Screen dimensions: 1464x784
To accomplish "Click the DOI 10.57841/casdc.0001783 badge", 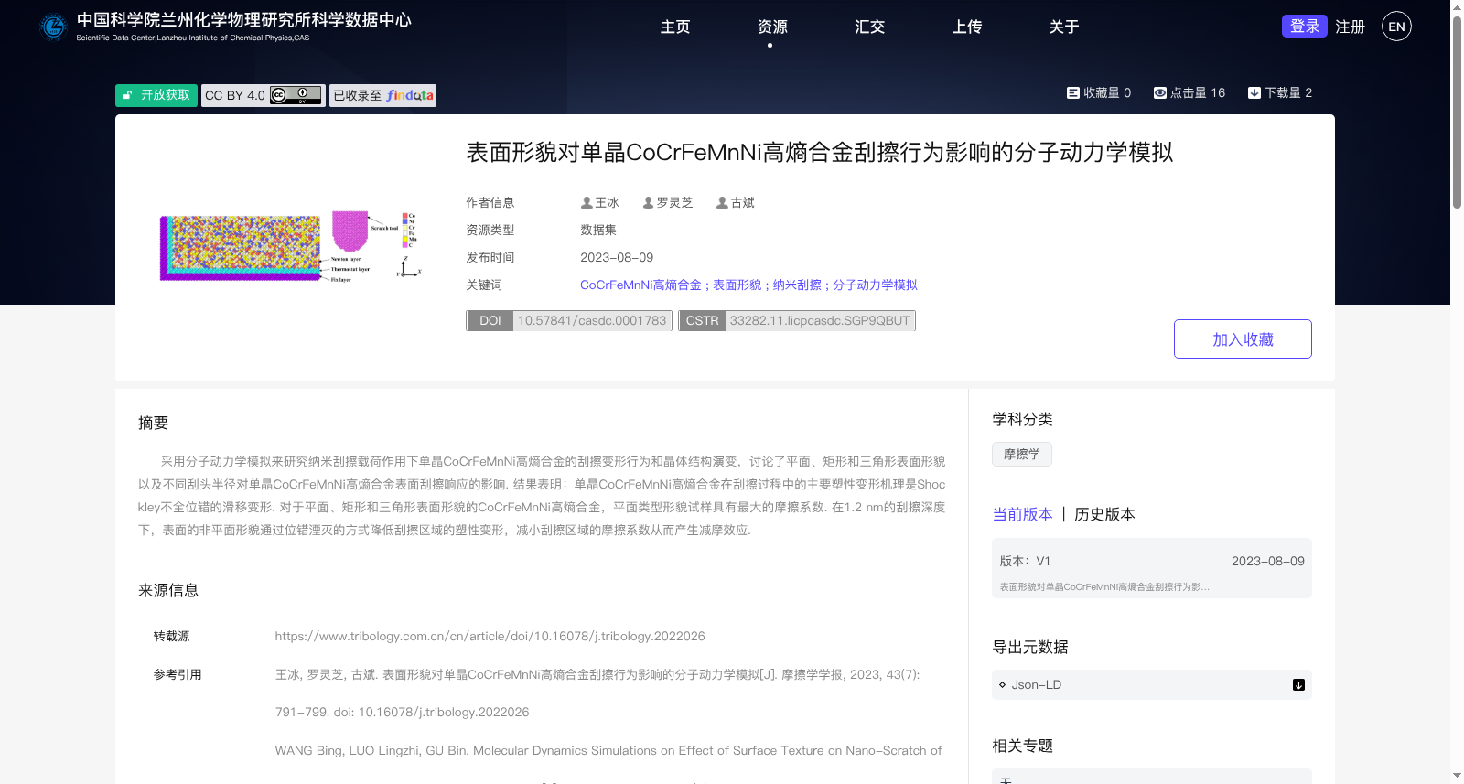I will coord(569,320).
